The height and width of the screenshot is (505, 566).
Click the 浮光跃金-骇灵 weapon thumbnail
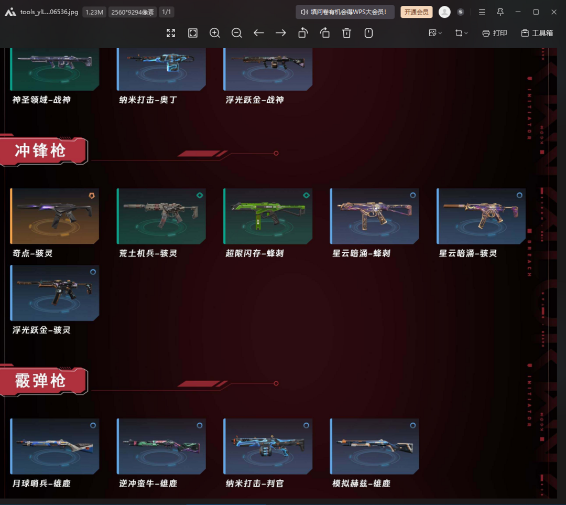[x=55, y=293]
